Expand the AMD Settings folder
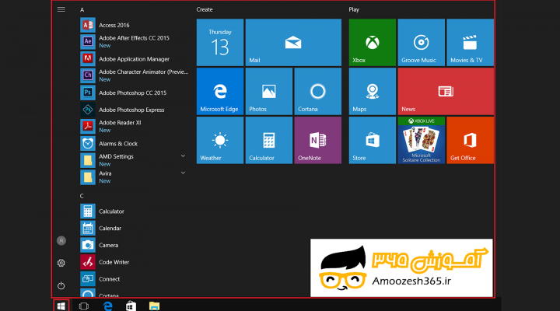 pyautogui.click(x=183, y=156)
